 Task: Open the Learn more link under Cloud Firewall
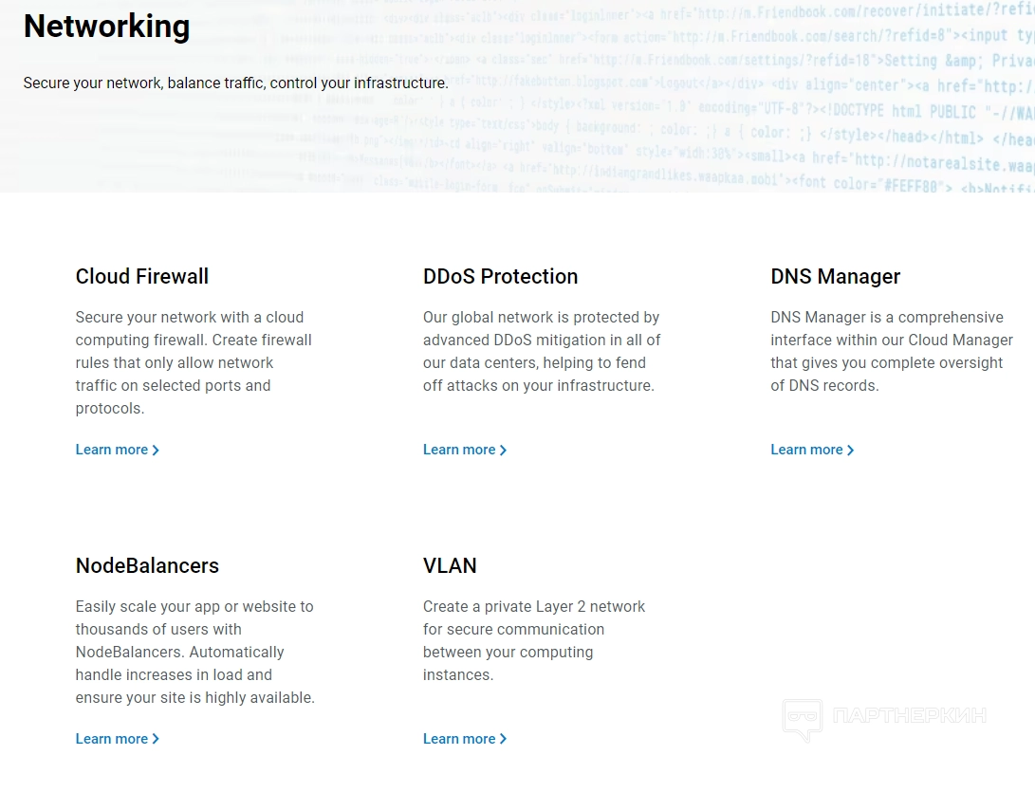[112, 451]
